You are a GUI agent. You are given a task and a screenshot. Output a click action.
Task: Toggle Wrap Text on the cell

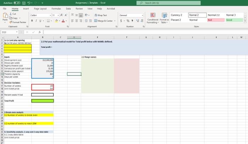pyautogui.click(x=101, y=15)
